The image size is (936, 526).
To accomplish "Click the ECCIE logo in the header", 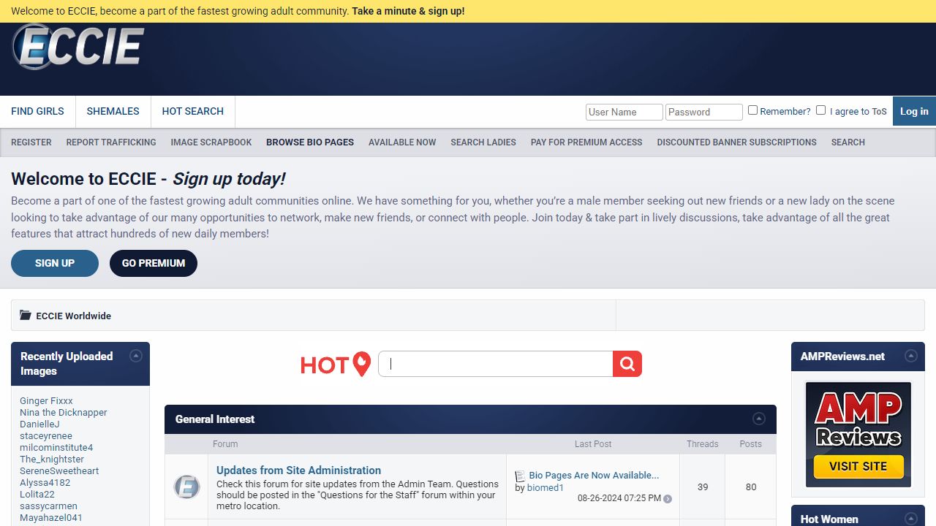I will pos(78,47).
